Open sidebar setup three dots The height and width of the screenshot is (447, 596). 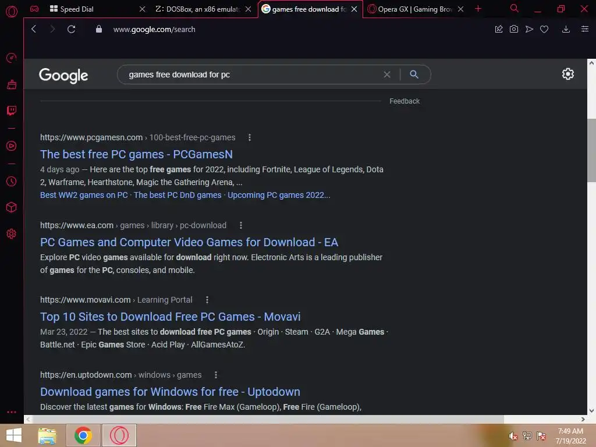(x=12, y=412)
